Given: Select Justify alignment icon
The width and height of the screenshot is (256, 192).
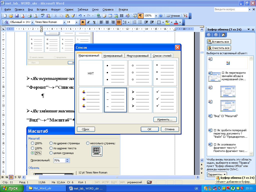Looking at the screenshot, I should [119, 22].
